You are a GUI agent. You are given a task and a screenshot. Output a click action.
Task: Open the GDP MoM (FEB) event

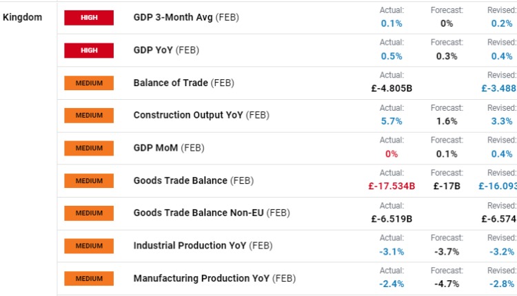[169, 148]
